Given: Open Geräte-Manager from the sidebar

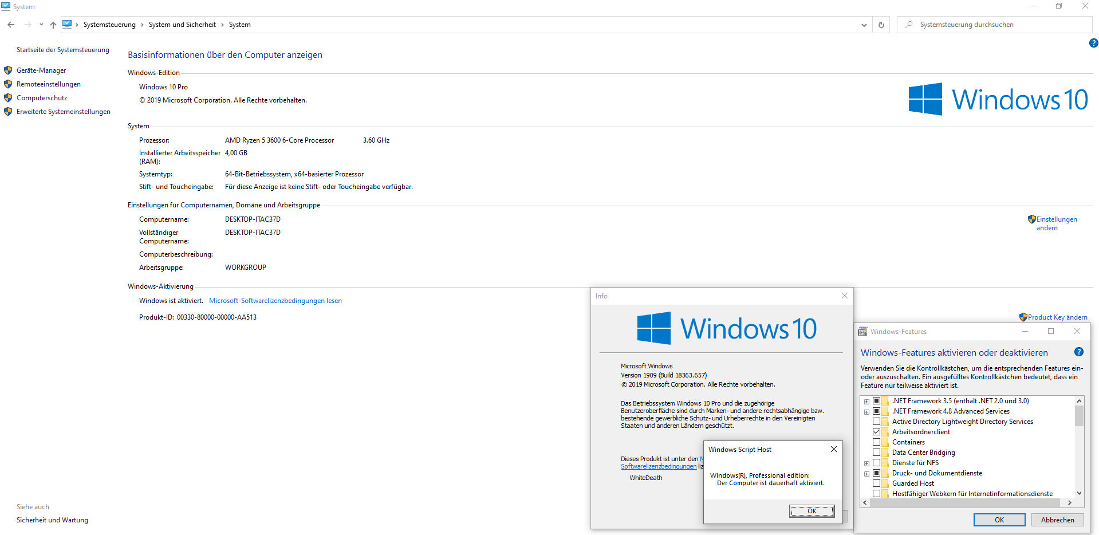Looking at the screenshot, I should [x=41, y=70].
